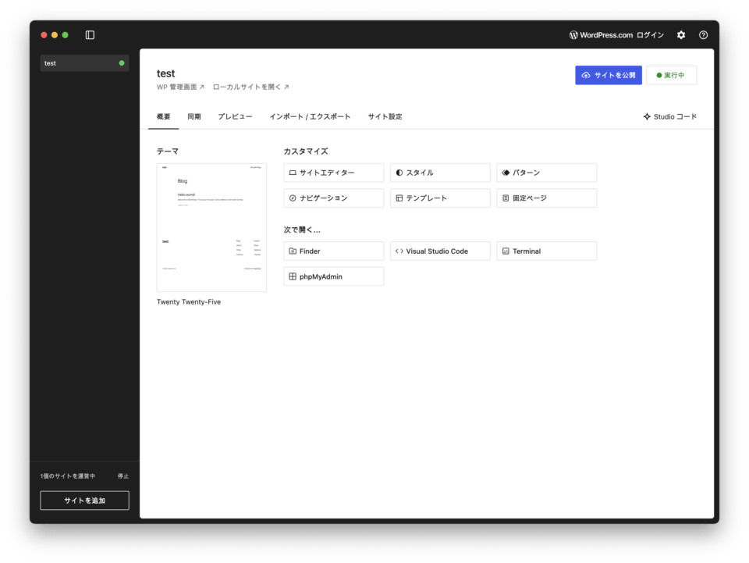Switch to the 同期 tab
749x563 pixels.
click(194, 116)
